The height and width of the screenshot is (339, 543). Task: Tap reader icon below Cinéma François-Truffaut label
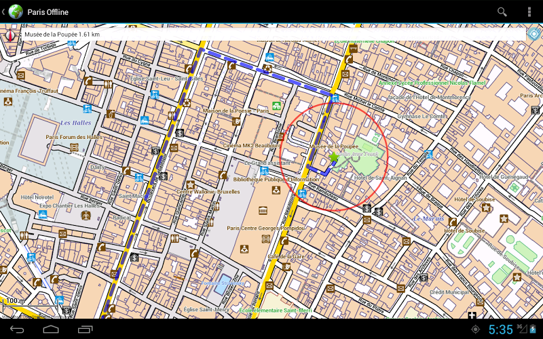[x=7, y=101]
